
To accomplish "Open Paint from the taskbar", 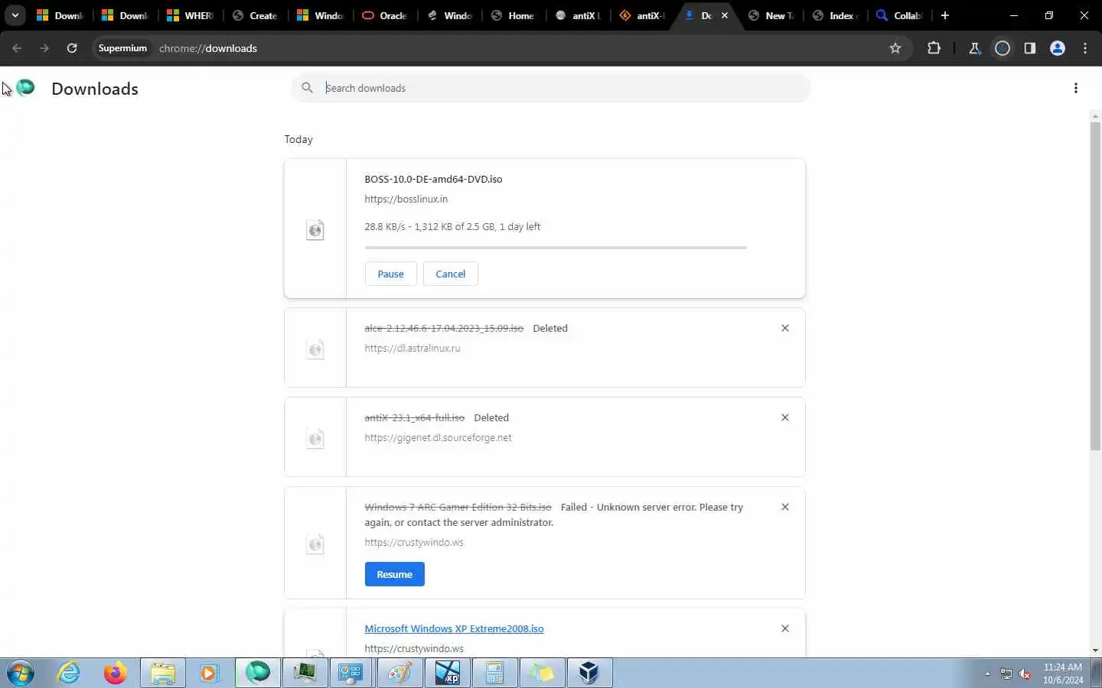I will [399, 673].
